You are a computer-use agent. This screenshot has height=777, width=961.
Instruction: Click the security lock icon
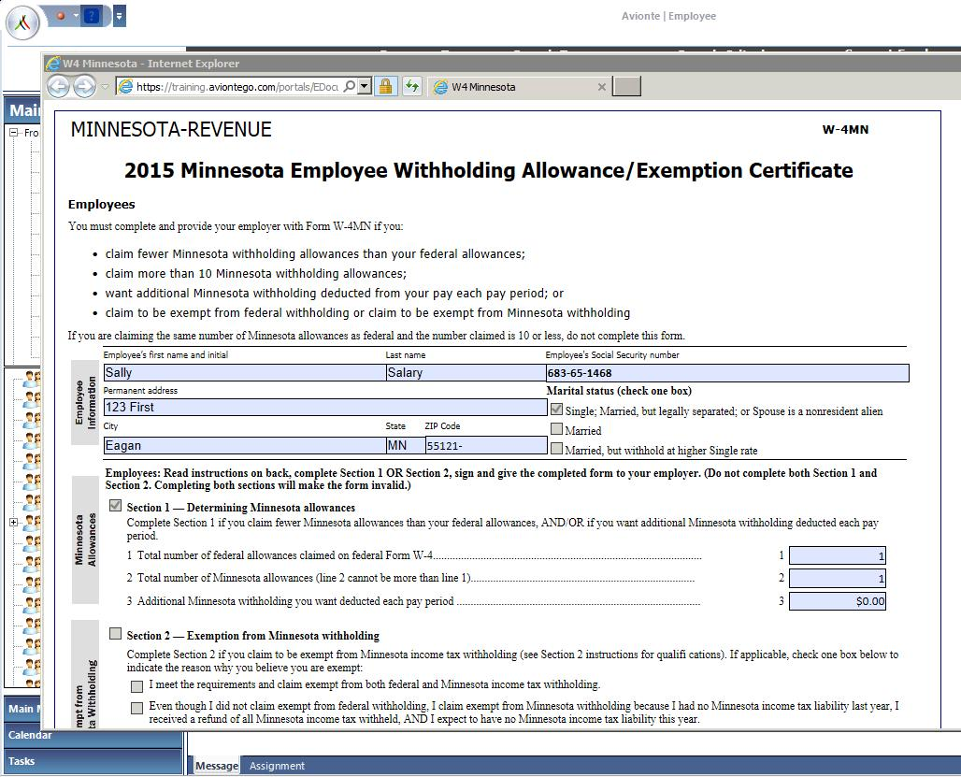tap(385, 86)
